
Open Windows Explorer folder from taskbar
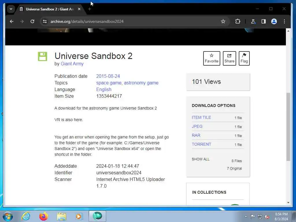[x=62, y=216]
